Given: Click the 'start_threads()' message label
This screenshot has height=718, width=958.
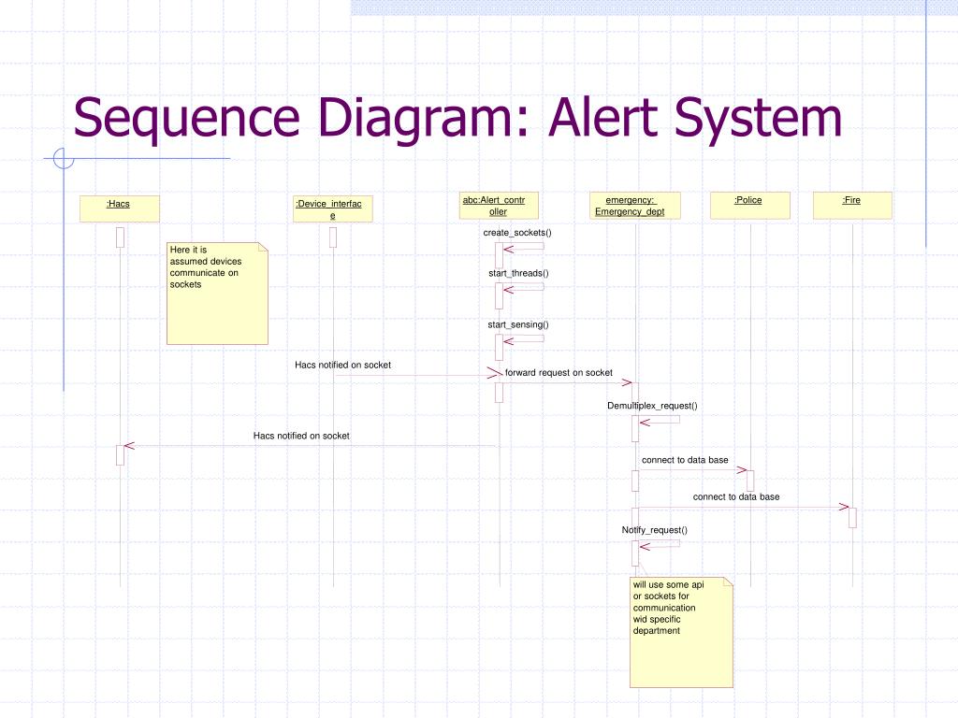Looking at the screenshot, I should [x=518, y=274].
